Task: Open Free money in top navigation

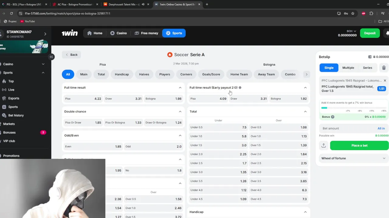Action: 146,33
